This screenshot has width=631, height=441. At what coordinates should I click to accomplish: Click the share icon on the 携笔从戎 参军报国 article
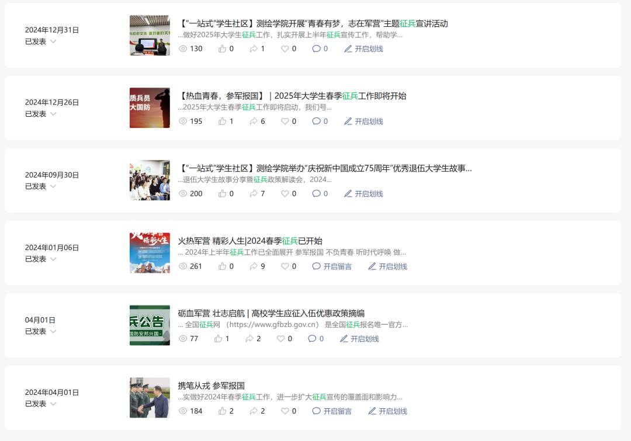point(254,411)
